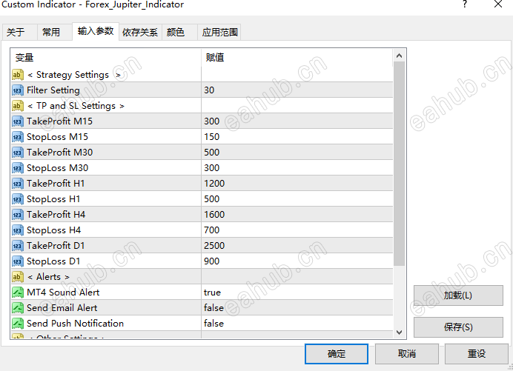This screenshot has height=371, width=513.
Task: Click the boolean icon next to MT4 Sound Alert
Action: 18,293
